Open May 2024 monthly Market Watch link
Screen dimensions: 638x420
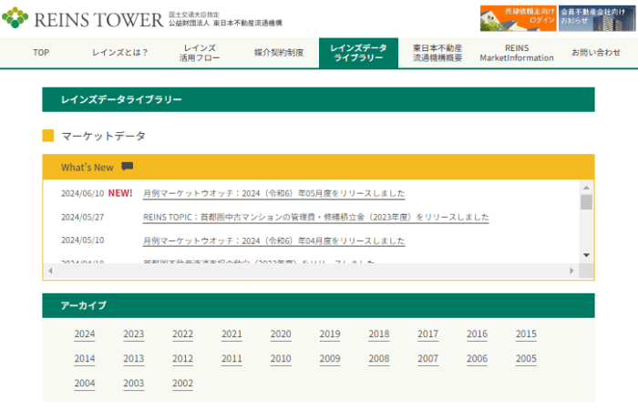point(273,193)
